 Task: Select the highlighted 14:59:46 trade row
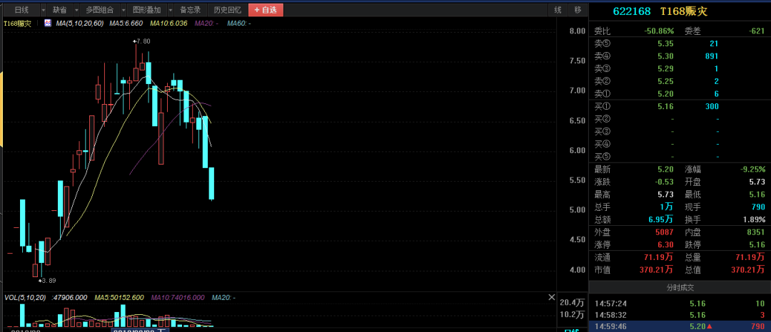coord(680,326)
